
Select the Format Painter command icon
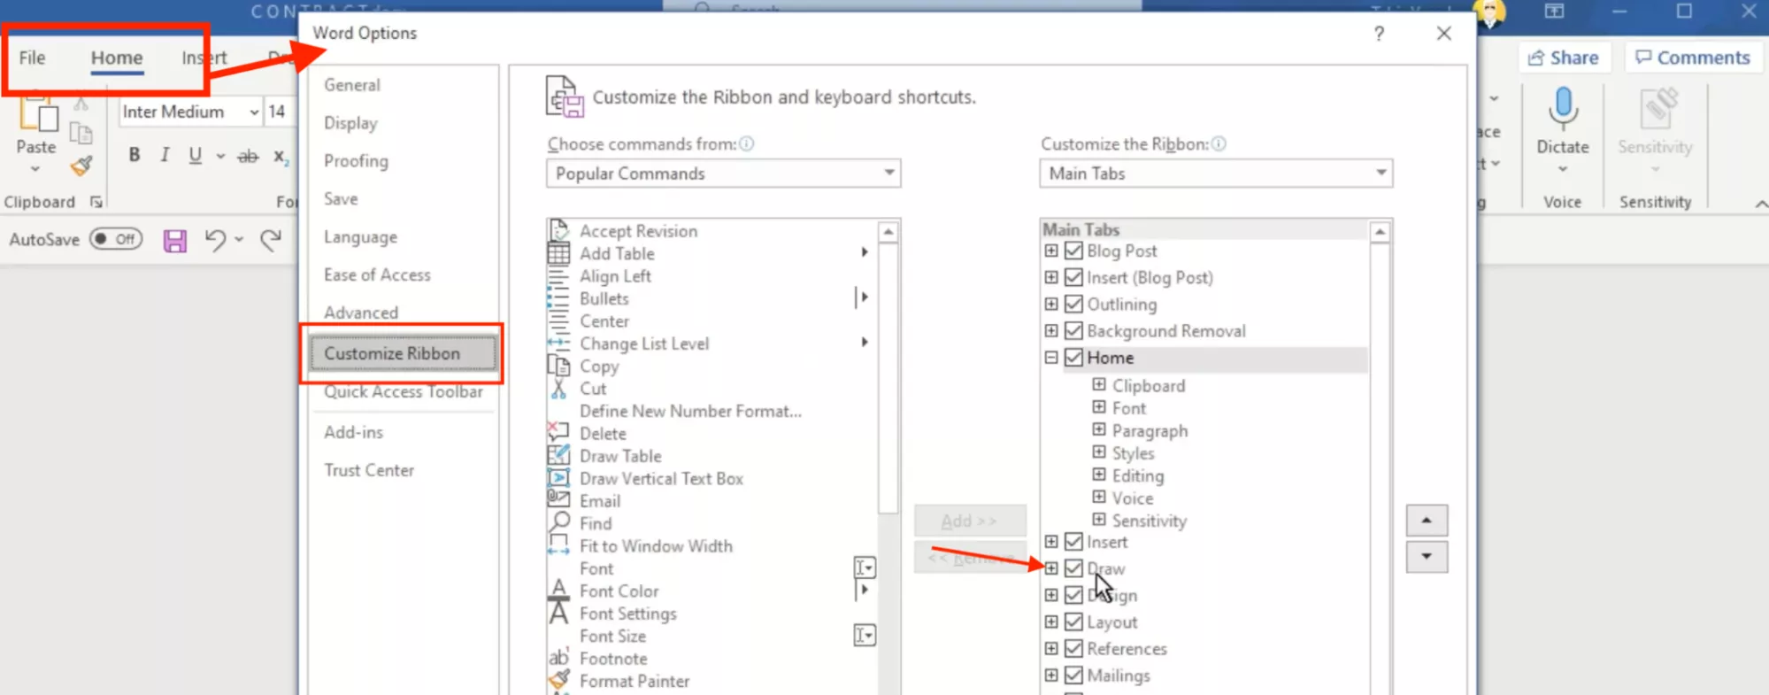pyautogui.click(x=558, y=681)
